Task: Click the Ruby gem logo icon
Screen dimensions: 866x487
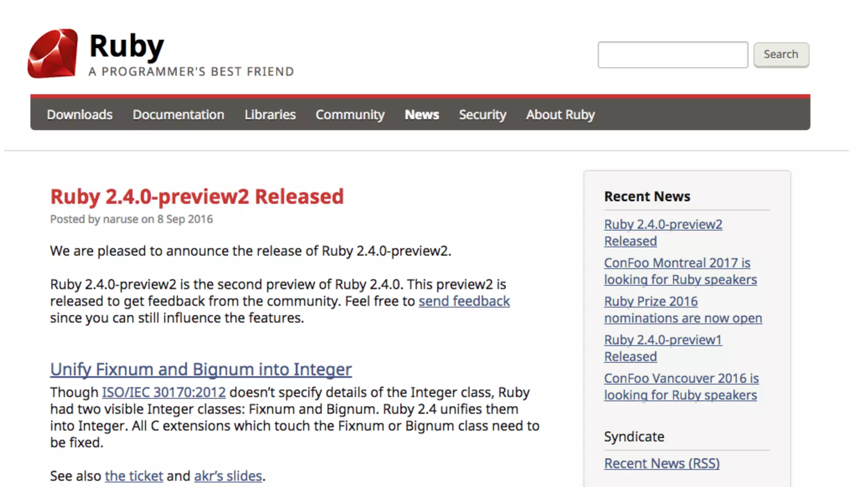Action: coord(53,54)
